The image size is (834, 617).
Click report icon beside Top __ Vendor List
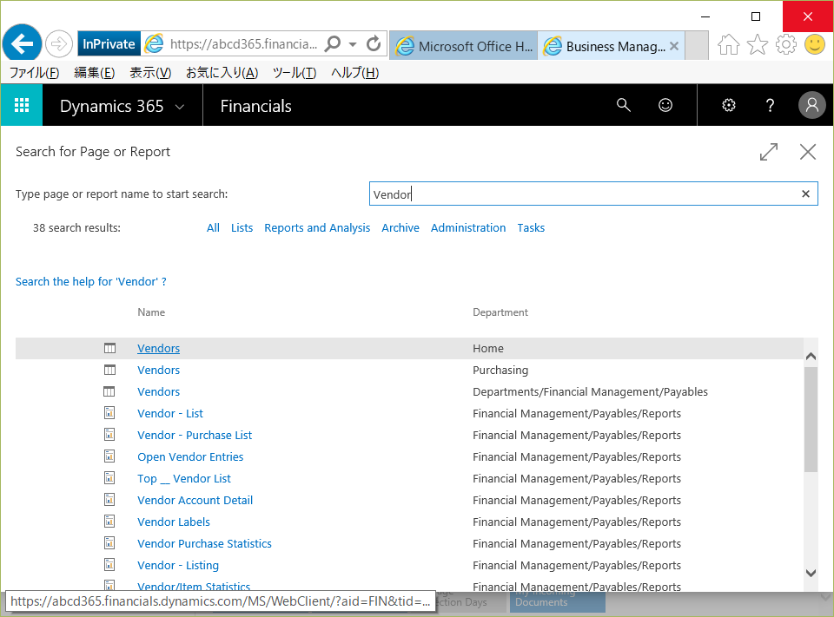click(x=109, y=478)
